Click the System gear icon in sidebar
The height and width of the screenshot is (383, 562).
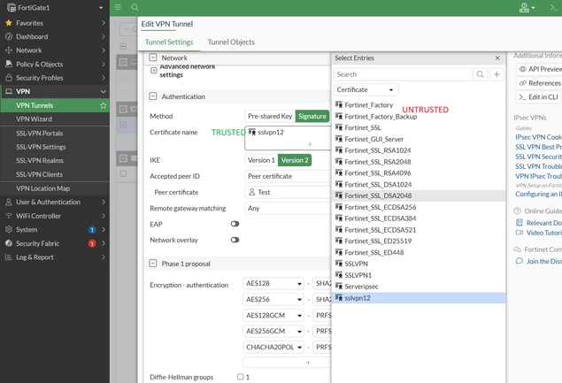pos(9,229)
